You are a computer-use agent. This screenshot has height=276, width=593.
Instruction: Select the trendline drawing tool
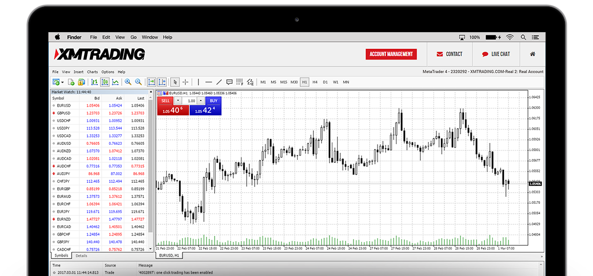(219, 82)
